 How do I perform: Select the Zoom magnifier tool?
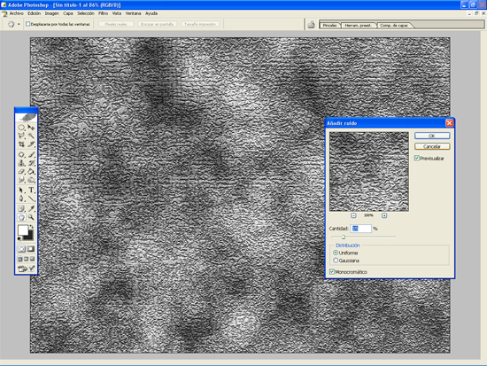[31, 217]
